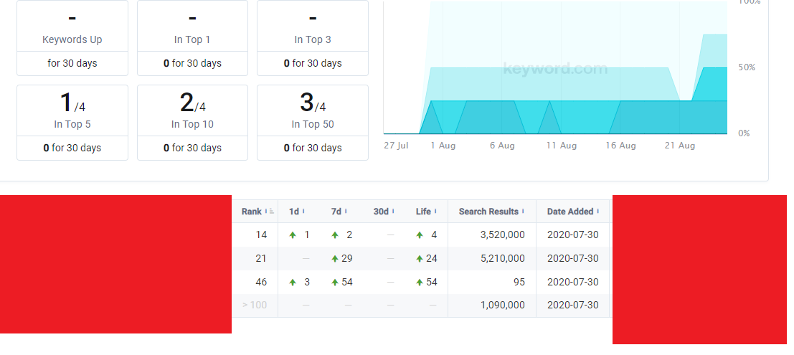Click the info icon next to 7d

pyautogui.click(x=346, y=212)
